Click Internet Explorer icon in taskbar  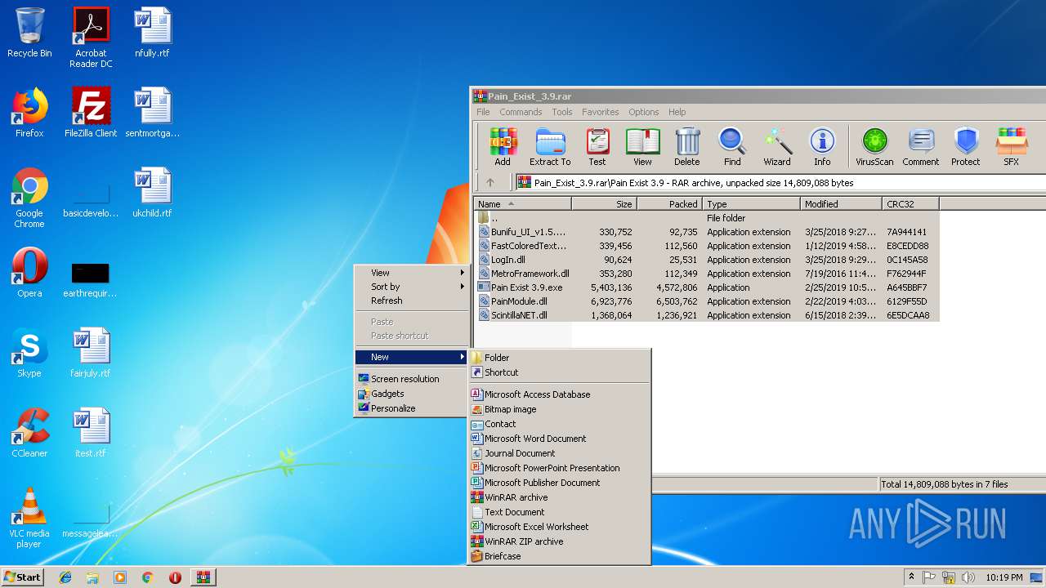tap(65, 577)
